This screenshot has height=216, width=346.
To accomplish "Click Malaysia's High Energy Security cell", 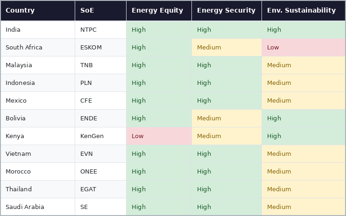I will (226, 65).
